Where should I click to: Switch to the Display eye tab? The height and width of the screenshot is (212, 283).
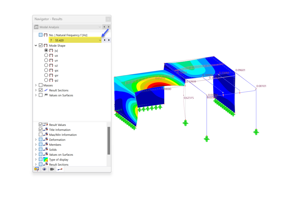44,169
